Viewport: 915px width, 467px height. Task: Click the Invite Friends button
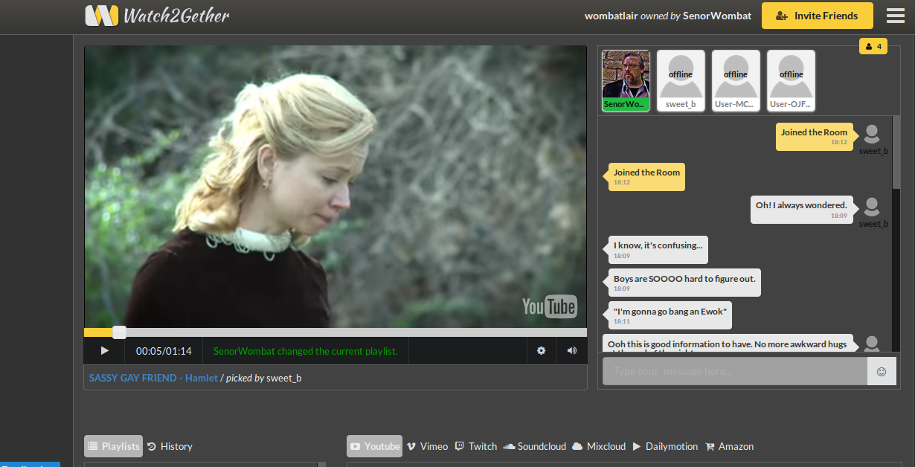818,16
